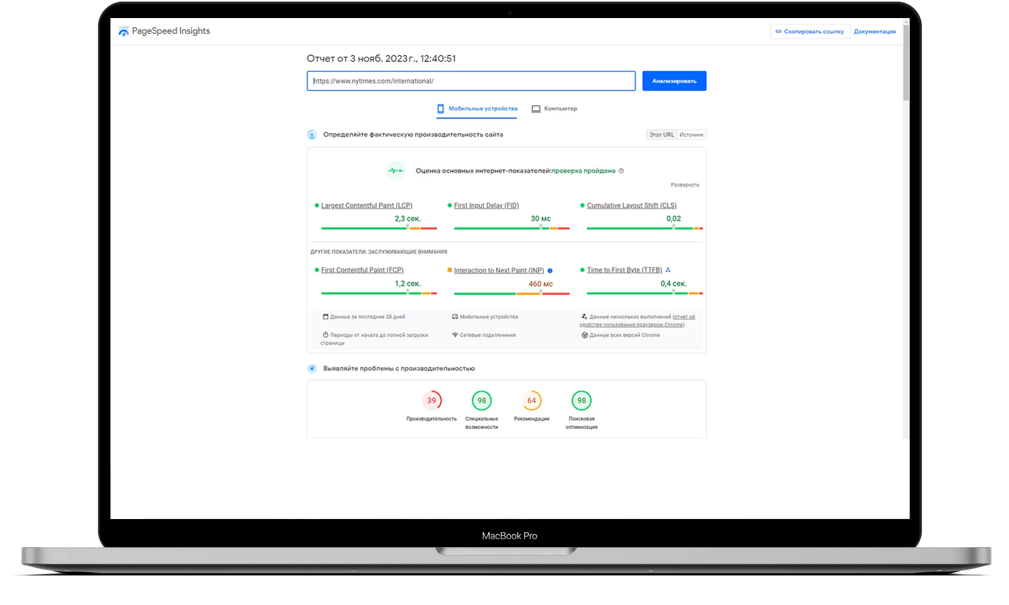Expand metrics with Развернуть
1009x605 pixels.
(685, 185)
